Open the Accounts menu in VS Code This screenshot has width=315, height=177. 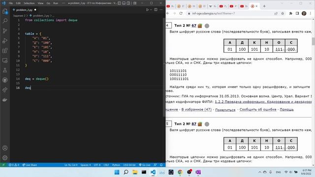click(5, 148)
